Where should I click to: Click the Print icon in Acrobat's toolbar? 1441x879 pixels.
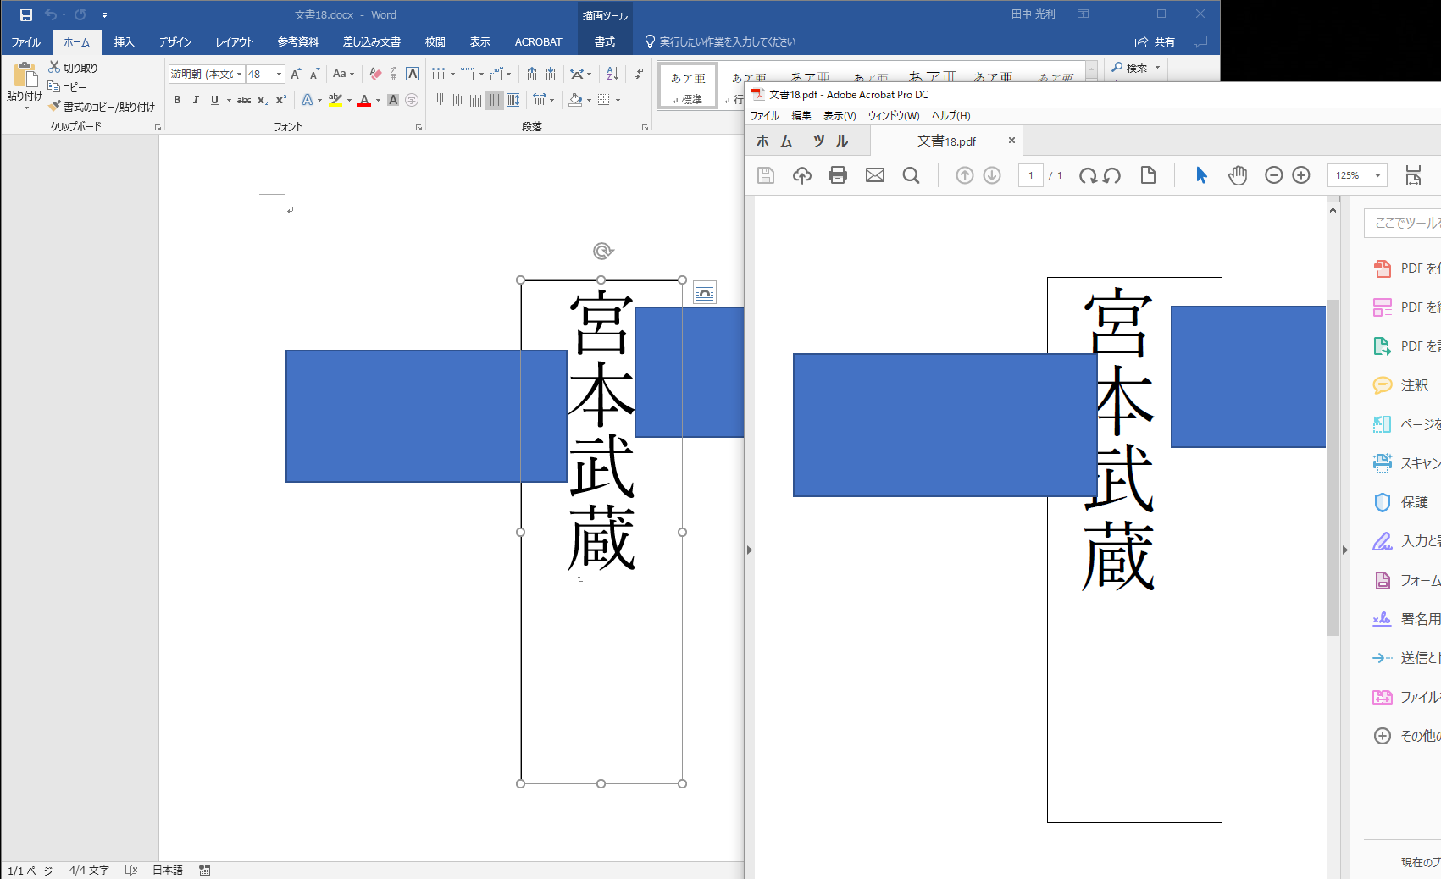(x=838, y=175)
